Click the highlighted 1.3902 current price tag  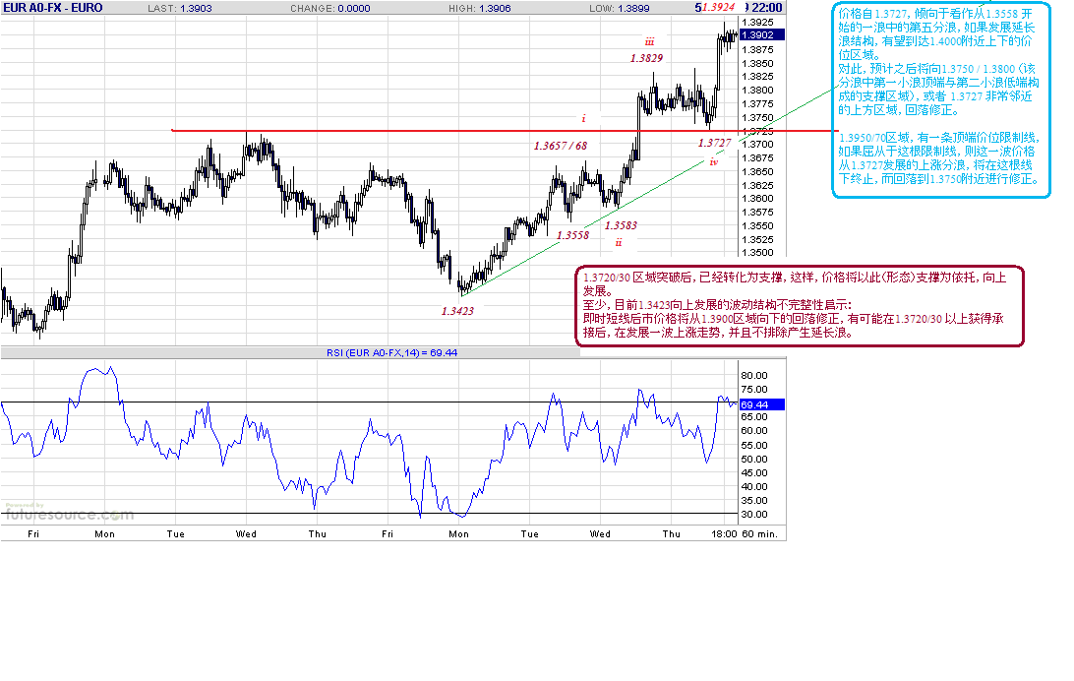pyautogui.click(x=761, y=35)
